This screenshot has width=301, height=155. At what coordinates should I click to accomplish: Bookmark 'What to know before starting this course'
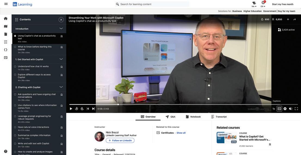point(62,47)
